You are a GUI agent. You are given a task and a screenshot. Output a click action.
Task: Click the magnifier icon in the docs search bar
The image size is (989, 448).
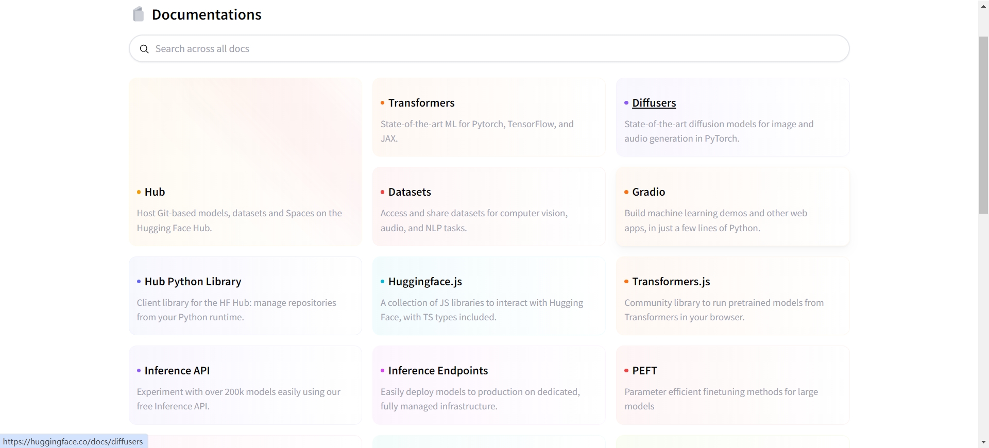[x=144, y=49]
